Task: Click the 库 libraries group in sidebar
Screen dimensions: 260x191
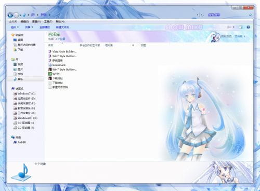Action: point(15,60)
